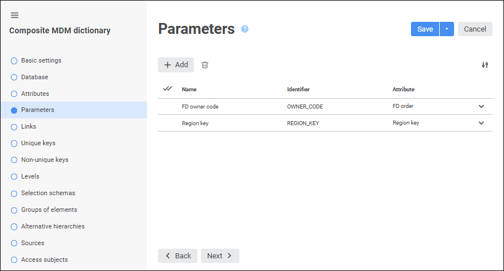
Task: Open the hamburger navigation menu
Action: pos(15,15)
